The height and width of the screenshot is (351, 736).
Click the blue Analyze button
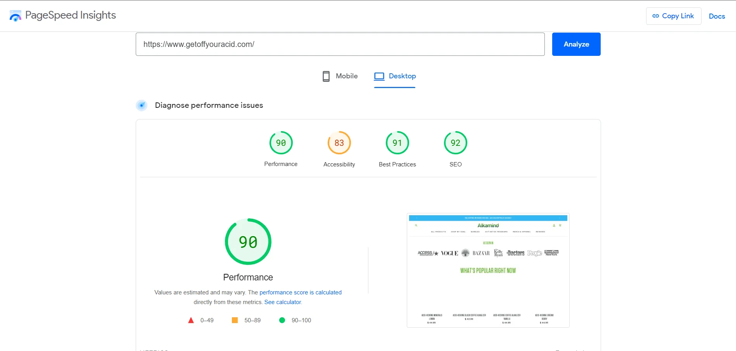tap(576, 44)
